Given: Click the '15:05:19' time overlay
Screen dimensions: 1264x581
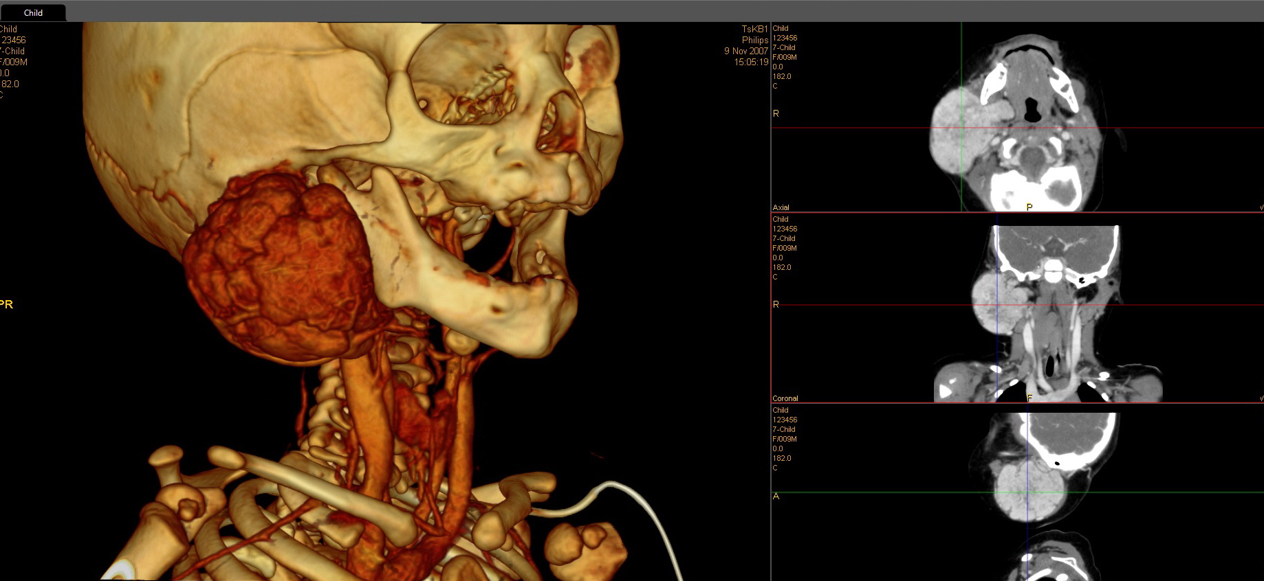Looking at the screenshot, I should (751, 62).
